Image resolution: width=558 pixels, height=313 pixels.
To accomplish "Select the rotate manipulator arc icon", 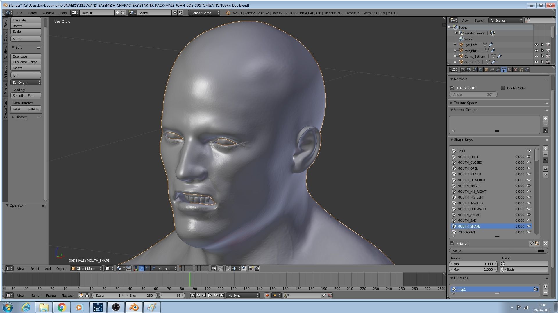I will tap(147, 268).
